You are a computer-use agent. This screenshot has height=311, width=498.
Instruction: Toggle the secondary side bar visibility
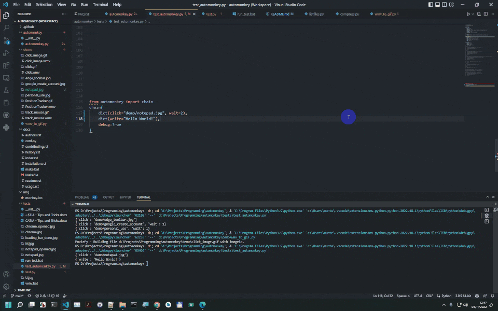pyautogui.click(x=444, y=4)
